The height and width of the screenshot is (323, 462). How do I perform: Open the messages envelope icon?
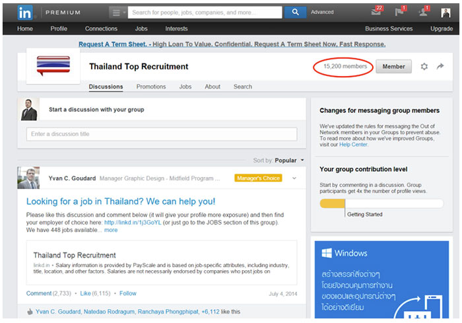coord(377,11)
